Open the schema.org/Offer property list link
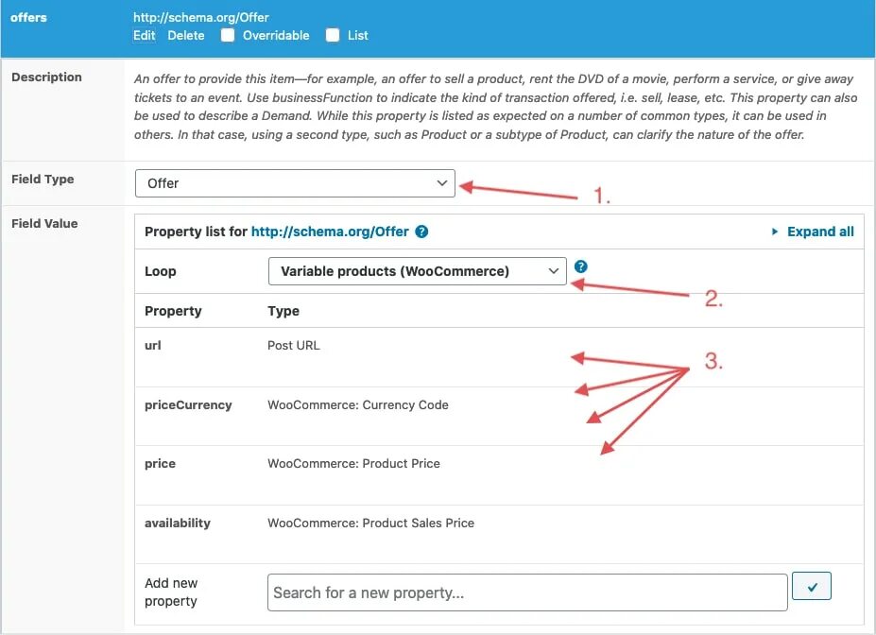Screen dimensions: 876x635 [330, 232]
